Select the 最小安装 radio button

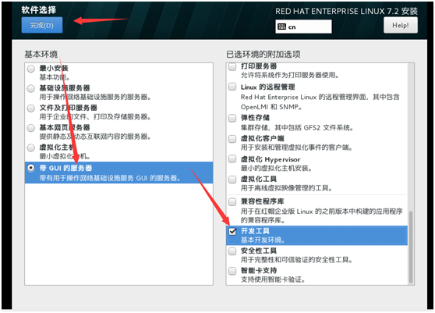[x=31, y=69]
